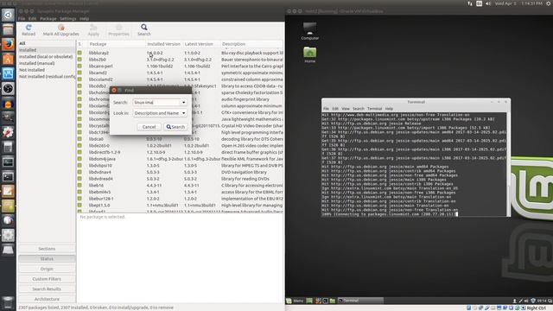Image resolution: width=553 pixels, height=311 pixels.
Task: Click the Menu button in the Mint panel
Action: click(295, 301)
